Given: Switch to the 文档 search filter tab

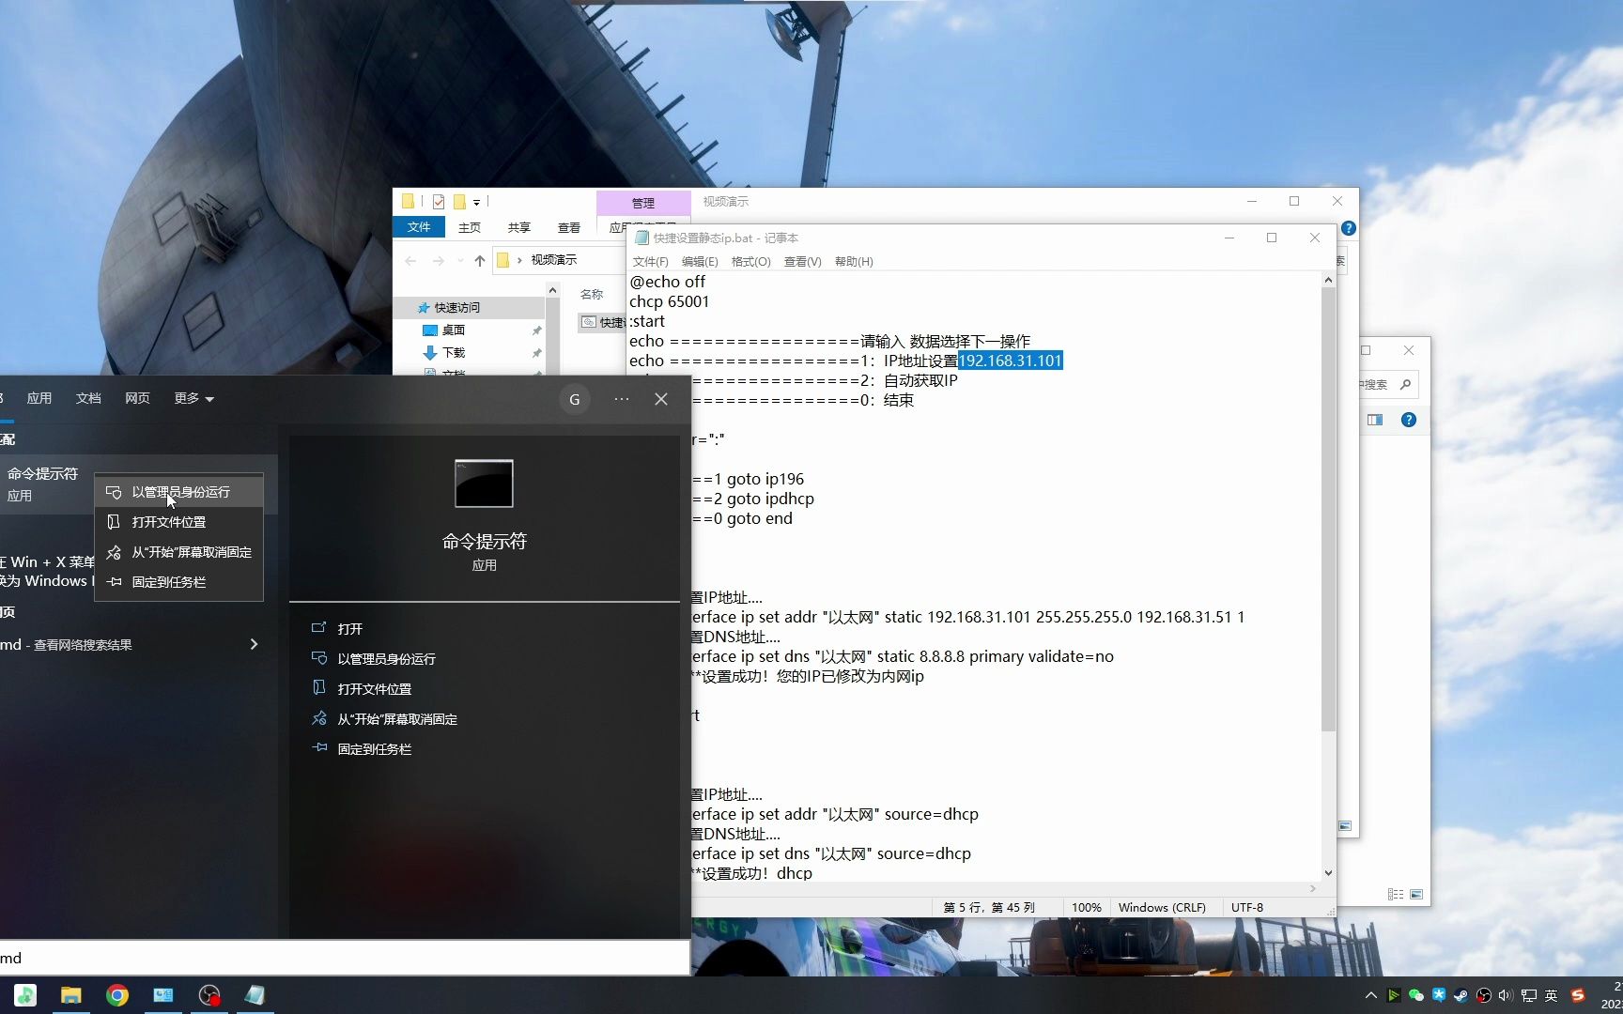Looking at the screenshot, I should (88, 398).
